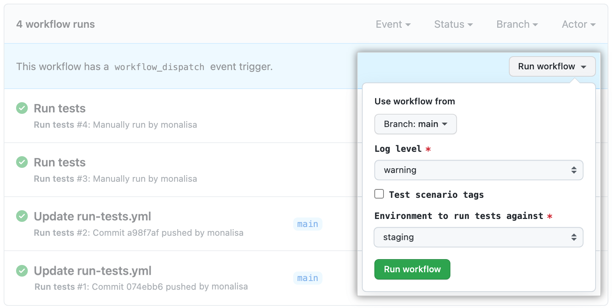Viewport: 612px width, 308px height.
Task: Click the green checkmark icon beside Run tests #3
Action: [22, 162]
